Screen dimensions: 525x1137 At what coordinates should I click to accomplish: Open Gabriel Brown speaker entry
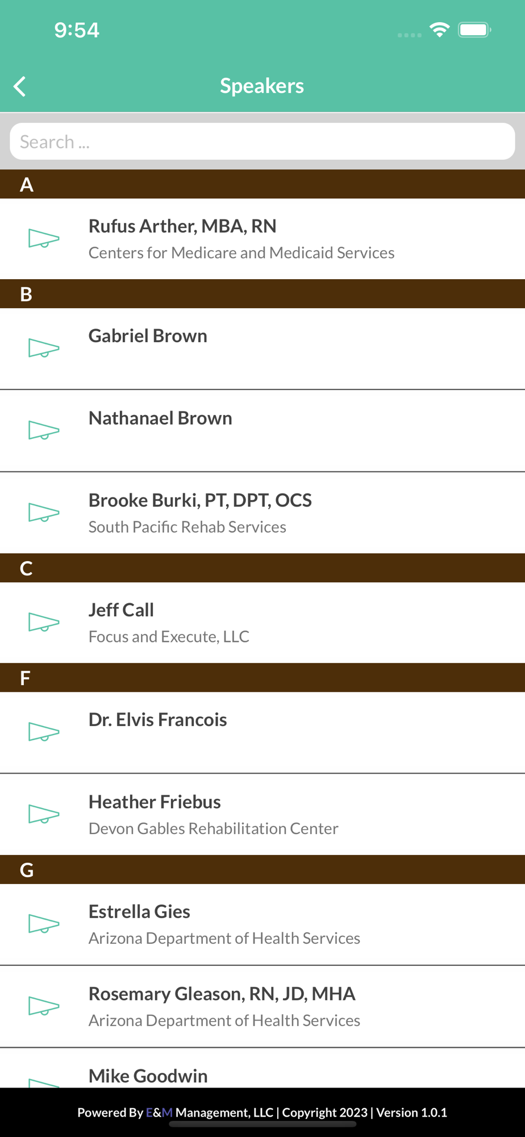[x=148, y=336]
